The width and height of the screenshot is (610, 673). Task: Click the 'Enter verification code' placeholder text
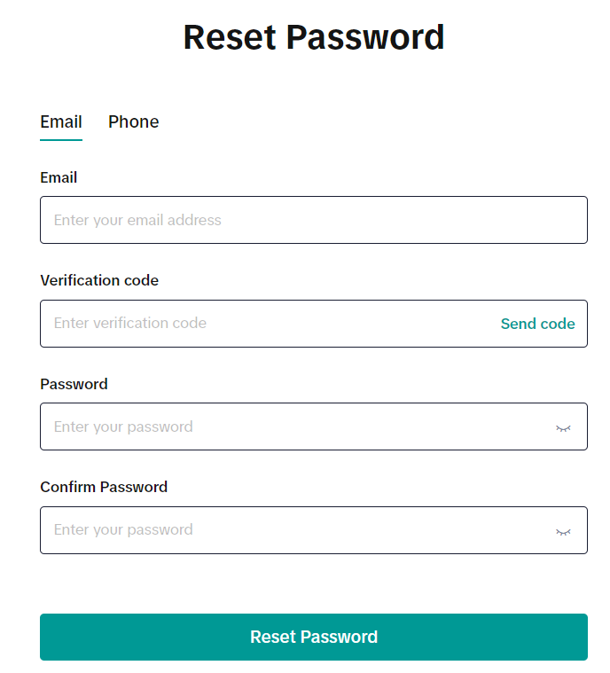point(130,324)
